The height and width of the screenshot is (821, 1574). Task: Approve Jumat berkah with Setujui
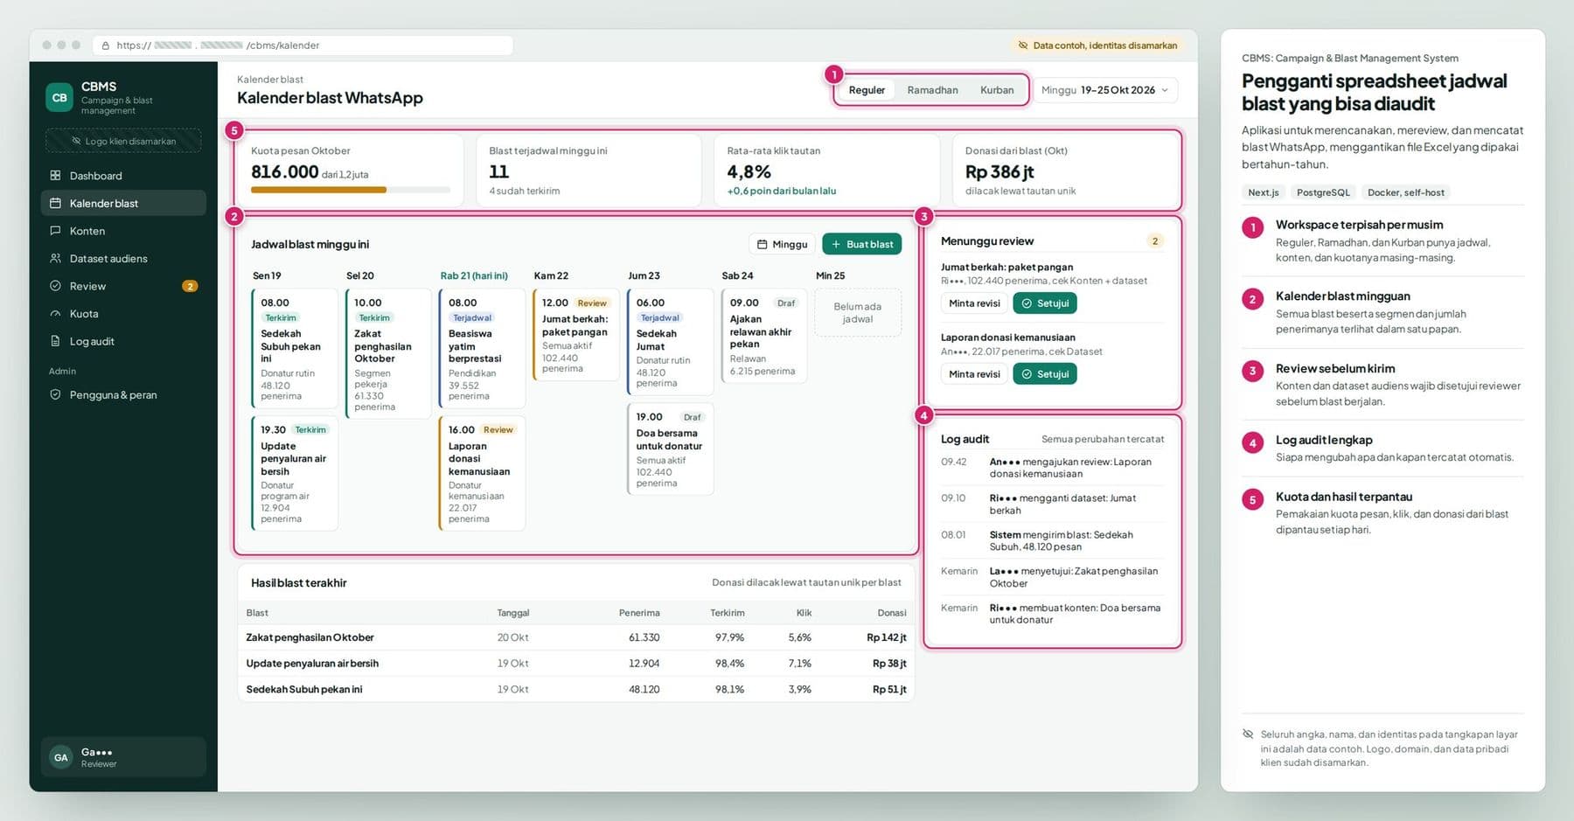pos(1045,303)
